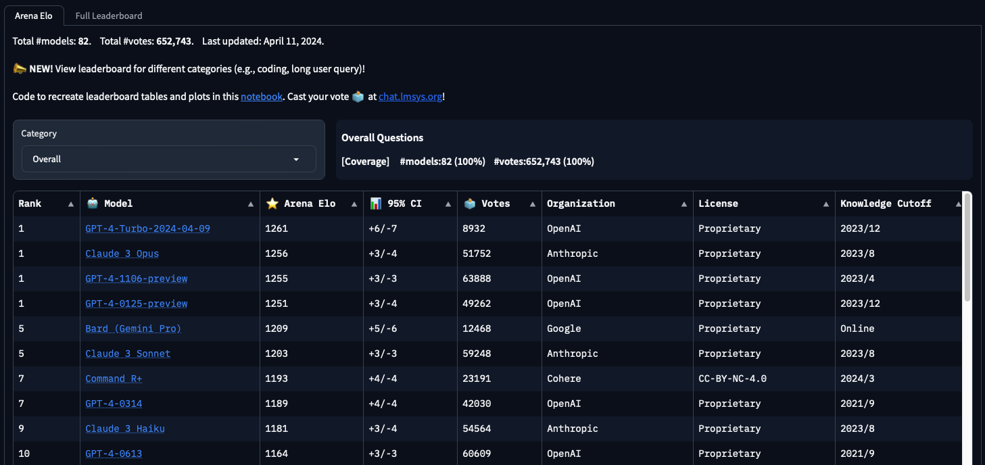Select the Arena Elo value 1261

277,228
